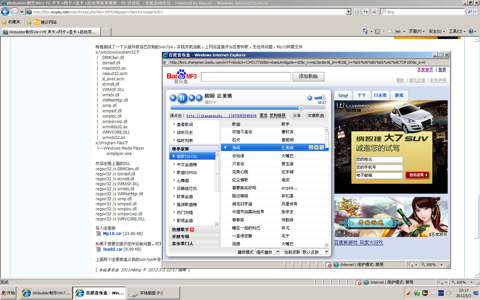
Task: Play the song 可惜不是你
Action: point(242,132)
